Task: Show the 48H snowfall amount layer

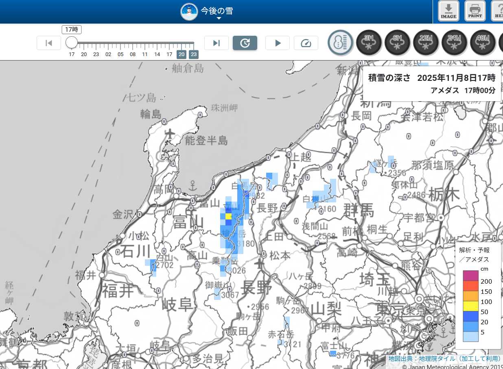Action: click(483, 43)
